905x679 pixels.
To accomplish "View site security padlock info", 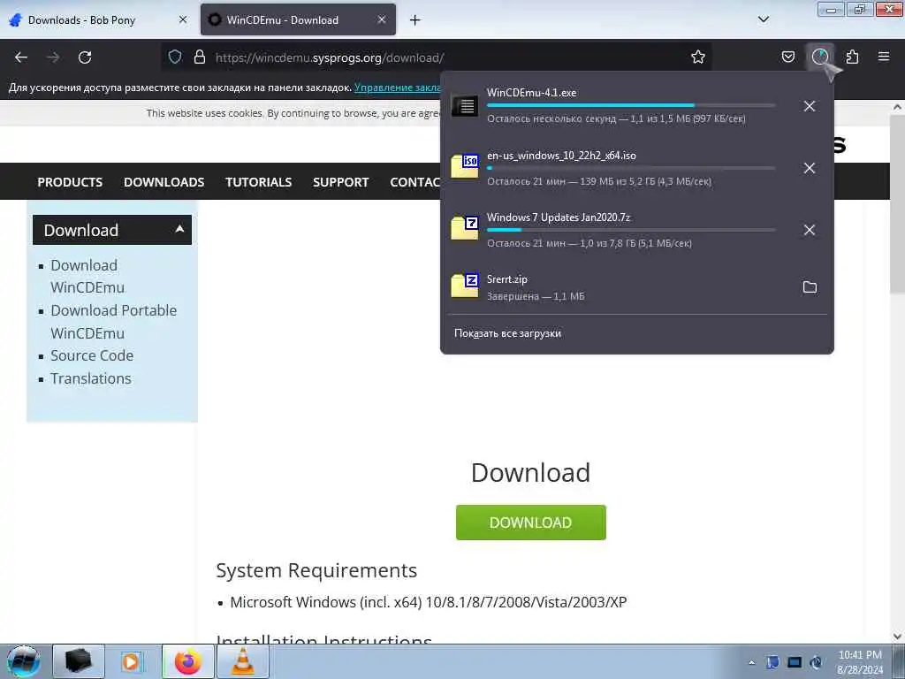I will 200,57.
